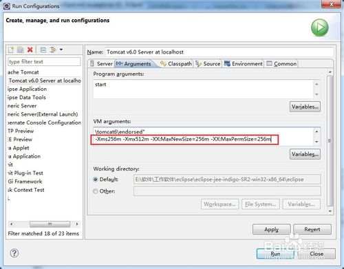Click the Filter launch configurations icon
Viewport: 344px width, 269px height.
(x=53, y=50)
